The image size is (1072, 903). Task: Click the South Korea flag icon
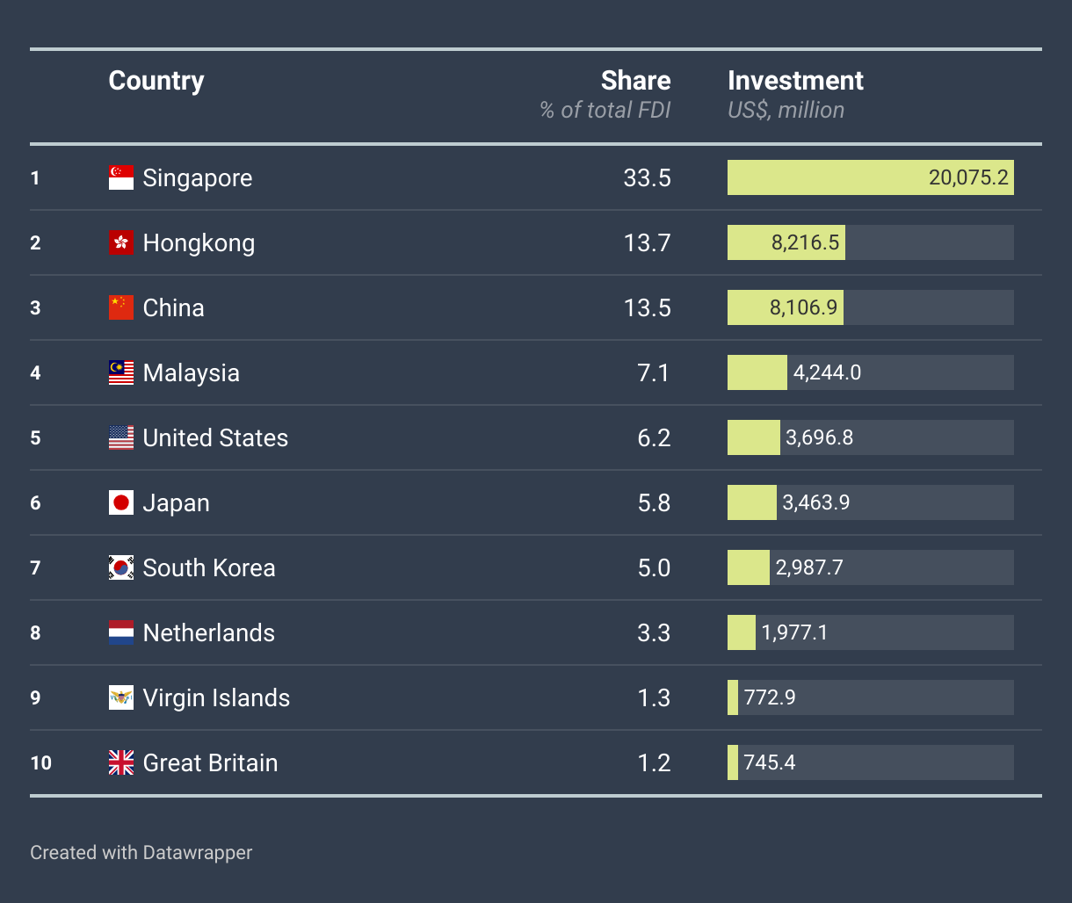click(x=121, y=568)
